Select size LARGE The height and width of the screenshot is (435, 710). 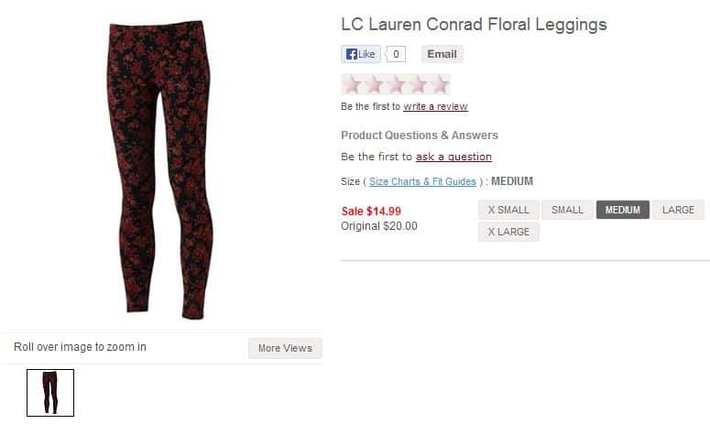pyautogui.click(x=678, y=210)
